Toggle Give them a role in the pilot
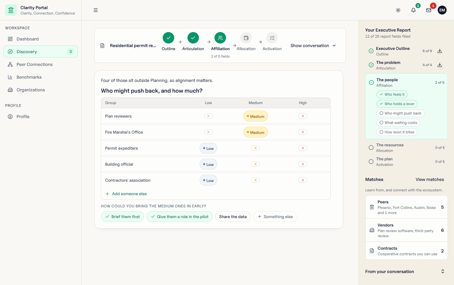This screenshot has width=454, height=285. [180, 217]
